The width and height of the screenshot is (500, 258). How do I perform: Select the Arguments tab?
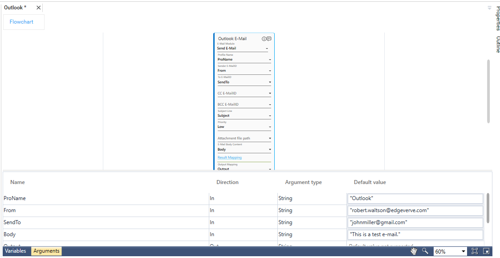[x=46, y=251]
